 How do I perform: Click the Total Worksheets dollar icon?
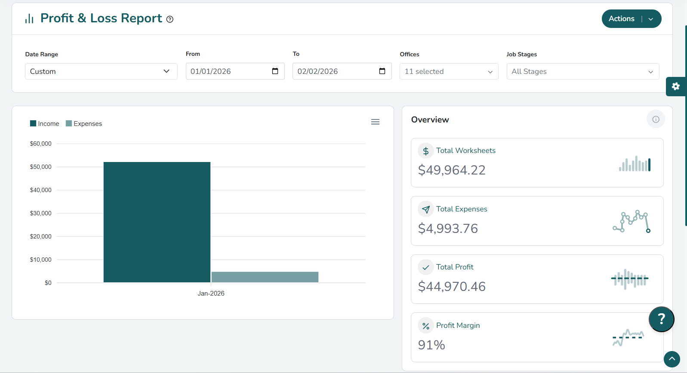pyautogui.click(x=425, y=151)
